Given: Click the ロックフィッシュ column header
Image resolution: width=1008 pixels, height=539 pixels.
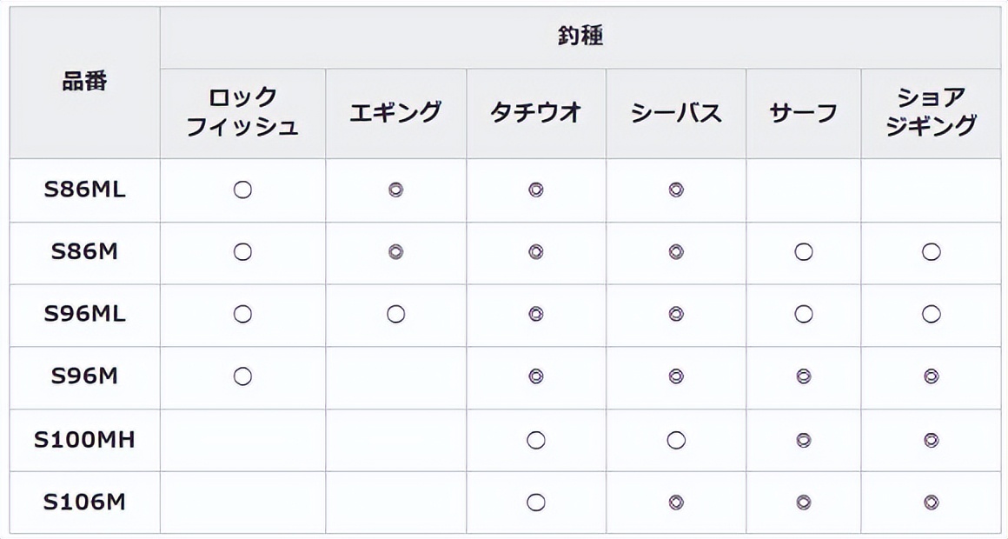Looking at the screenshot, I should coord(242,112).
